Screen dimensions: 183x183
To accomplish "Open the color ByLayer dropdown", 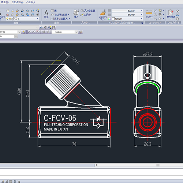I will [x=142, y=19].
